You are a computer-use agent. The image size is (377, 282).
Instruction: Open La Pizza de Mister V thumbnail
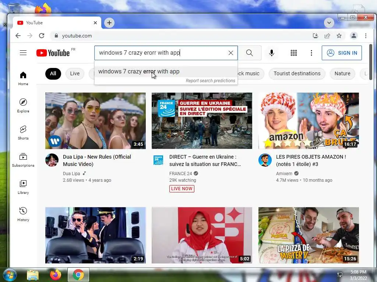(309, 235)
